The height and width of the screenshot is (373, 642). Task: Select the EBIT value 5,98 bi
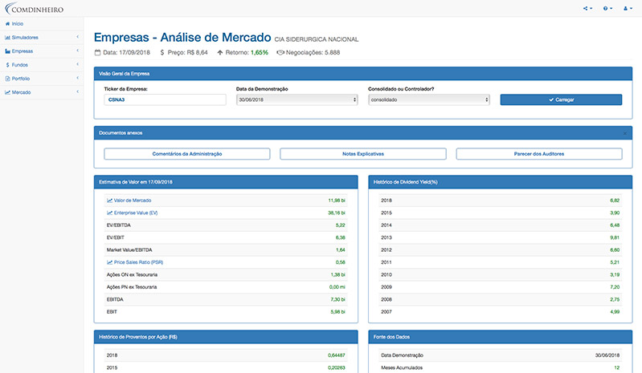point(337,312)
